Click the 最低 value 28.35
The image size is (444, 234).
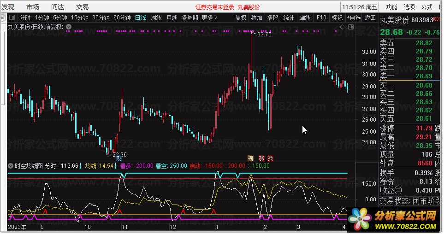point(424,146)
